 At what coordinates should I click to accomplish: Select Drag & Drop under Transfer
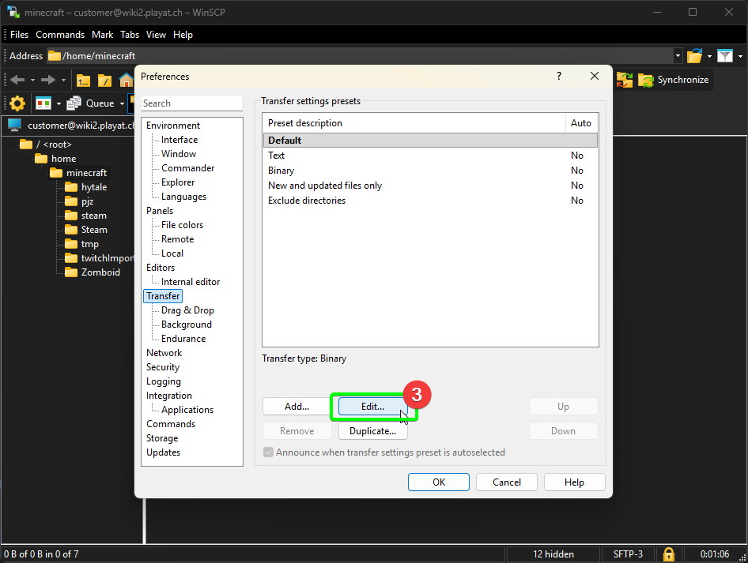coord(187,310)
